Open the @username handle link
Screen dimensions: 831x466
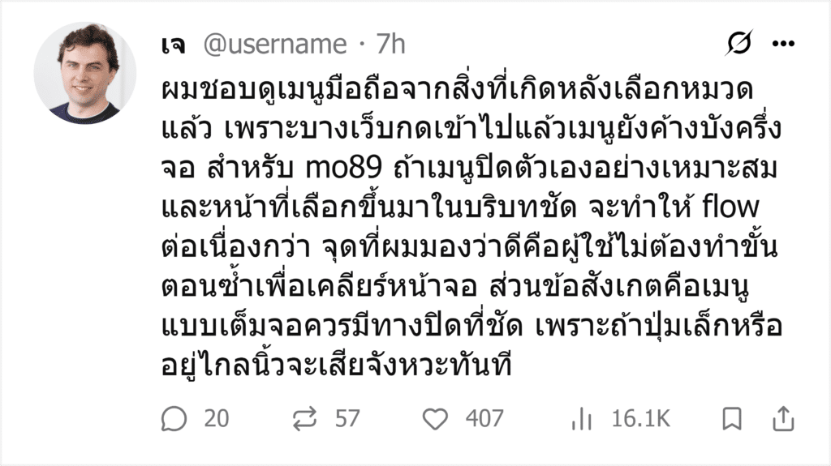275,44
